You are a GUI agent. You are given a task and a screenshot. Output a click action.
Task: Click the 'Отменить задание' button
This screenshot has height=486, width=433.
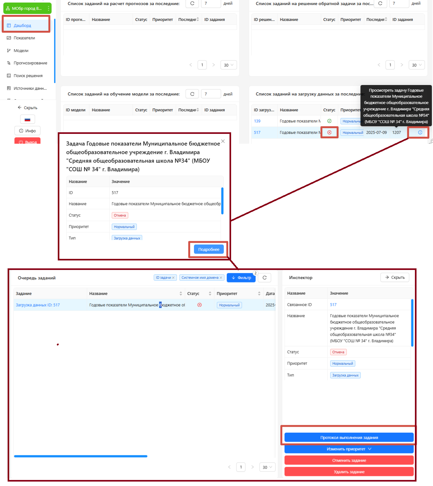click(x=349, y=461)
